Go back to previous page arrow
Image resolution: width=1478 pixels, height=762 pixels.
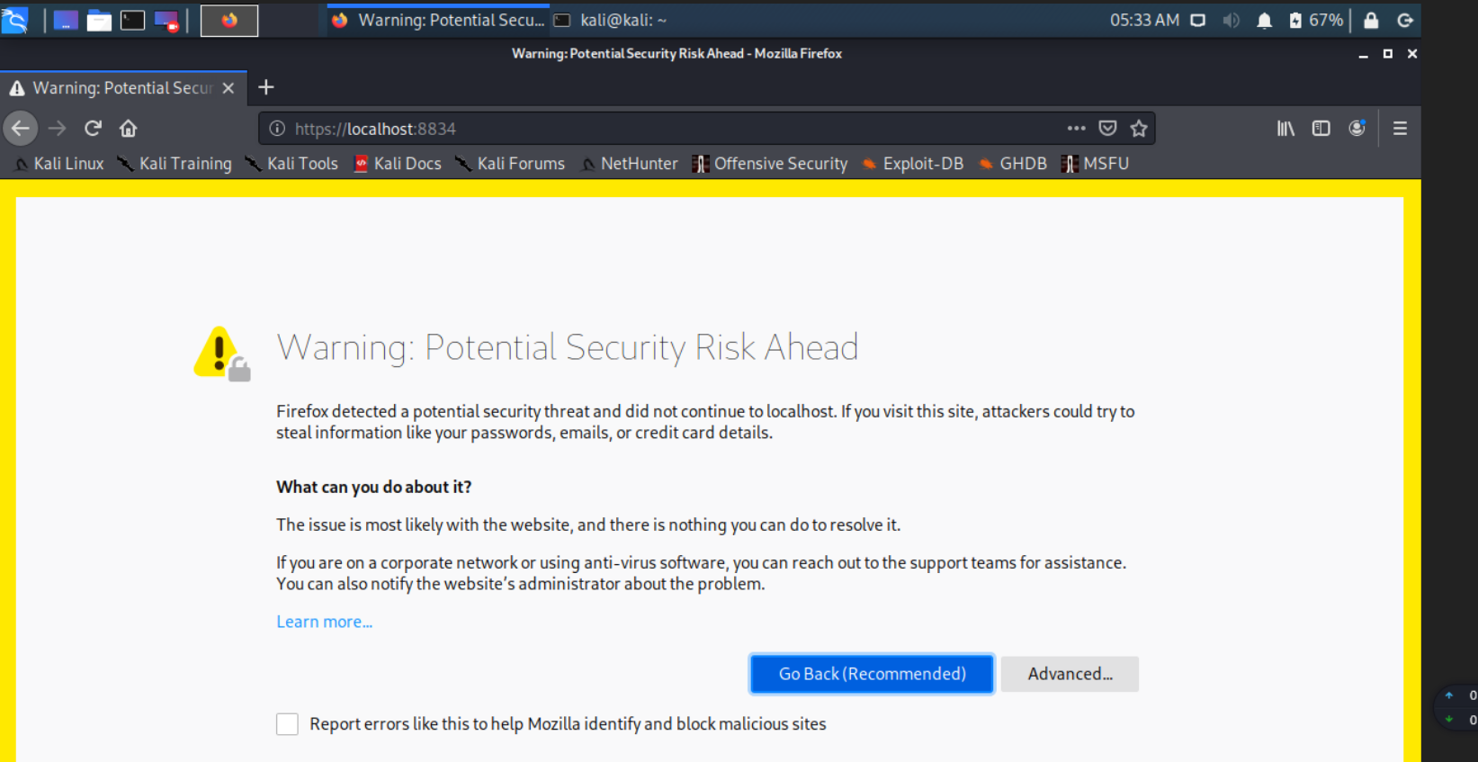click(21, 129)
